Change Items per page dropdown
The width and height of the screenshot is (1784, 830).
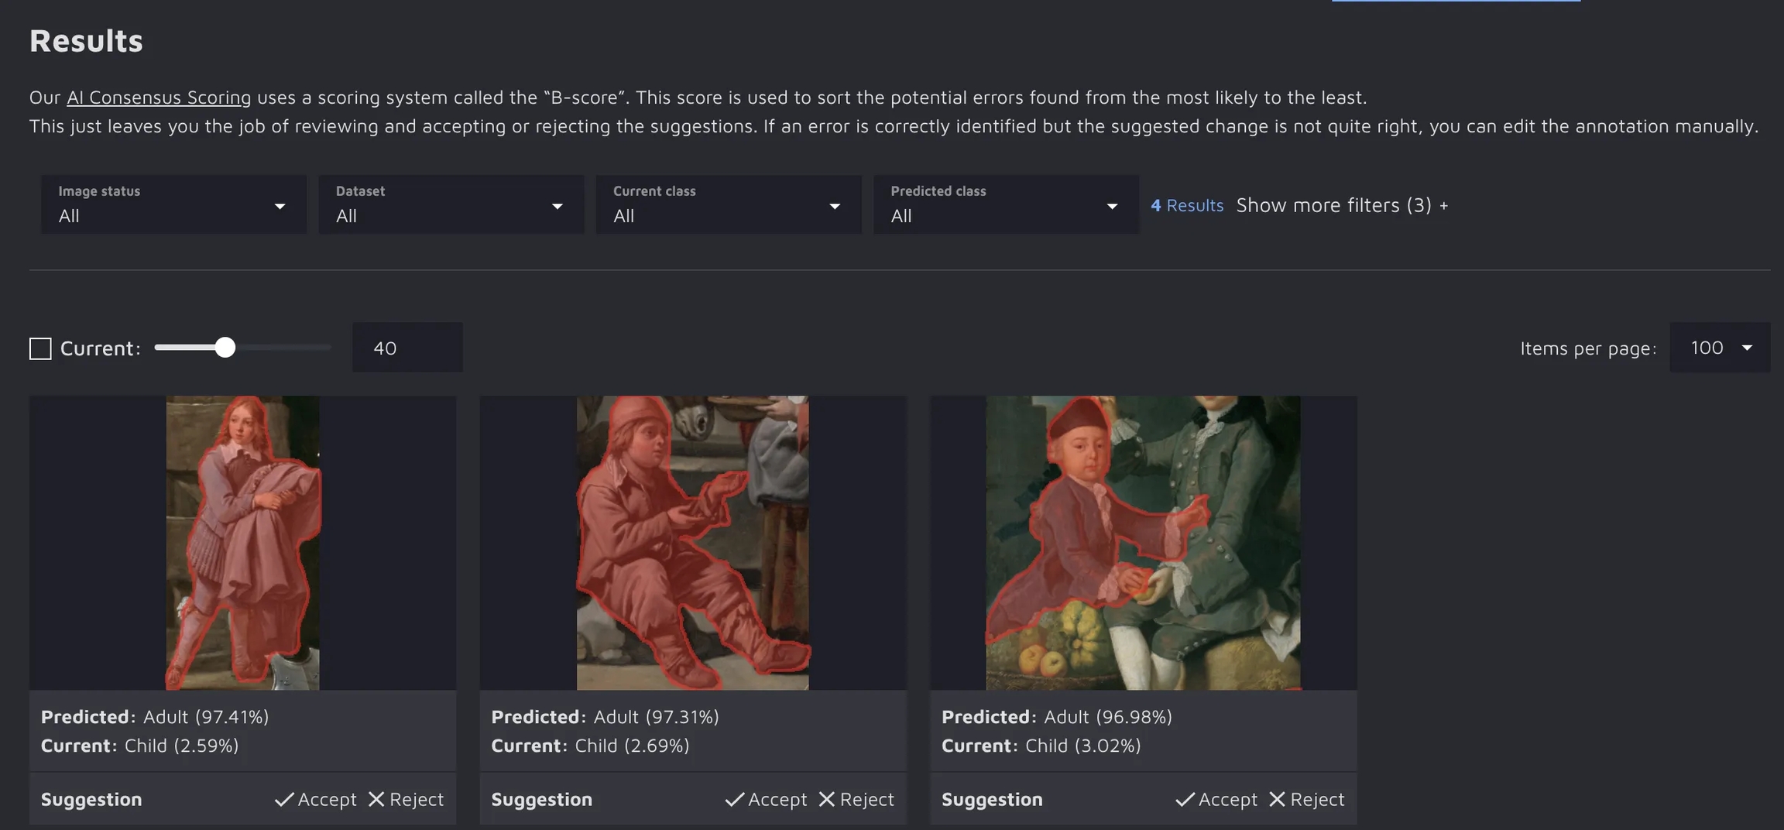click(x=1720, y=348)
